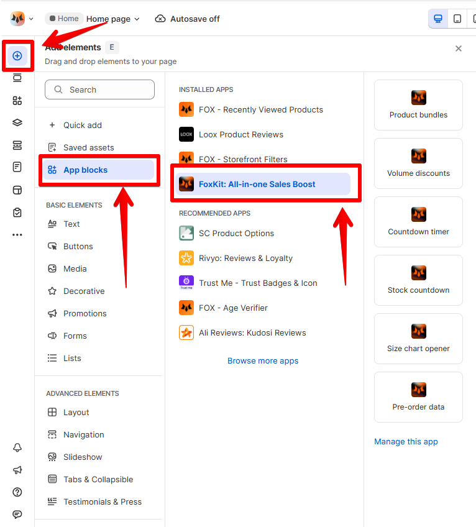Open the page document icon in sidebar

pyautogui.click(x=17, y=167)
